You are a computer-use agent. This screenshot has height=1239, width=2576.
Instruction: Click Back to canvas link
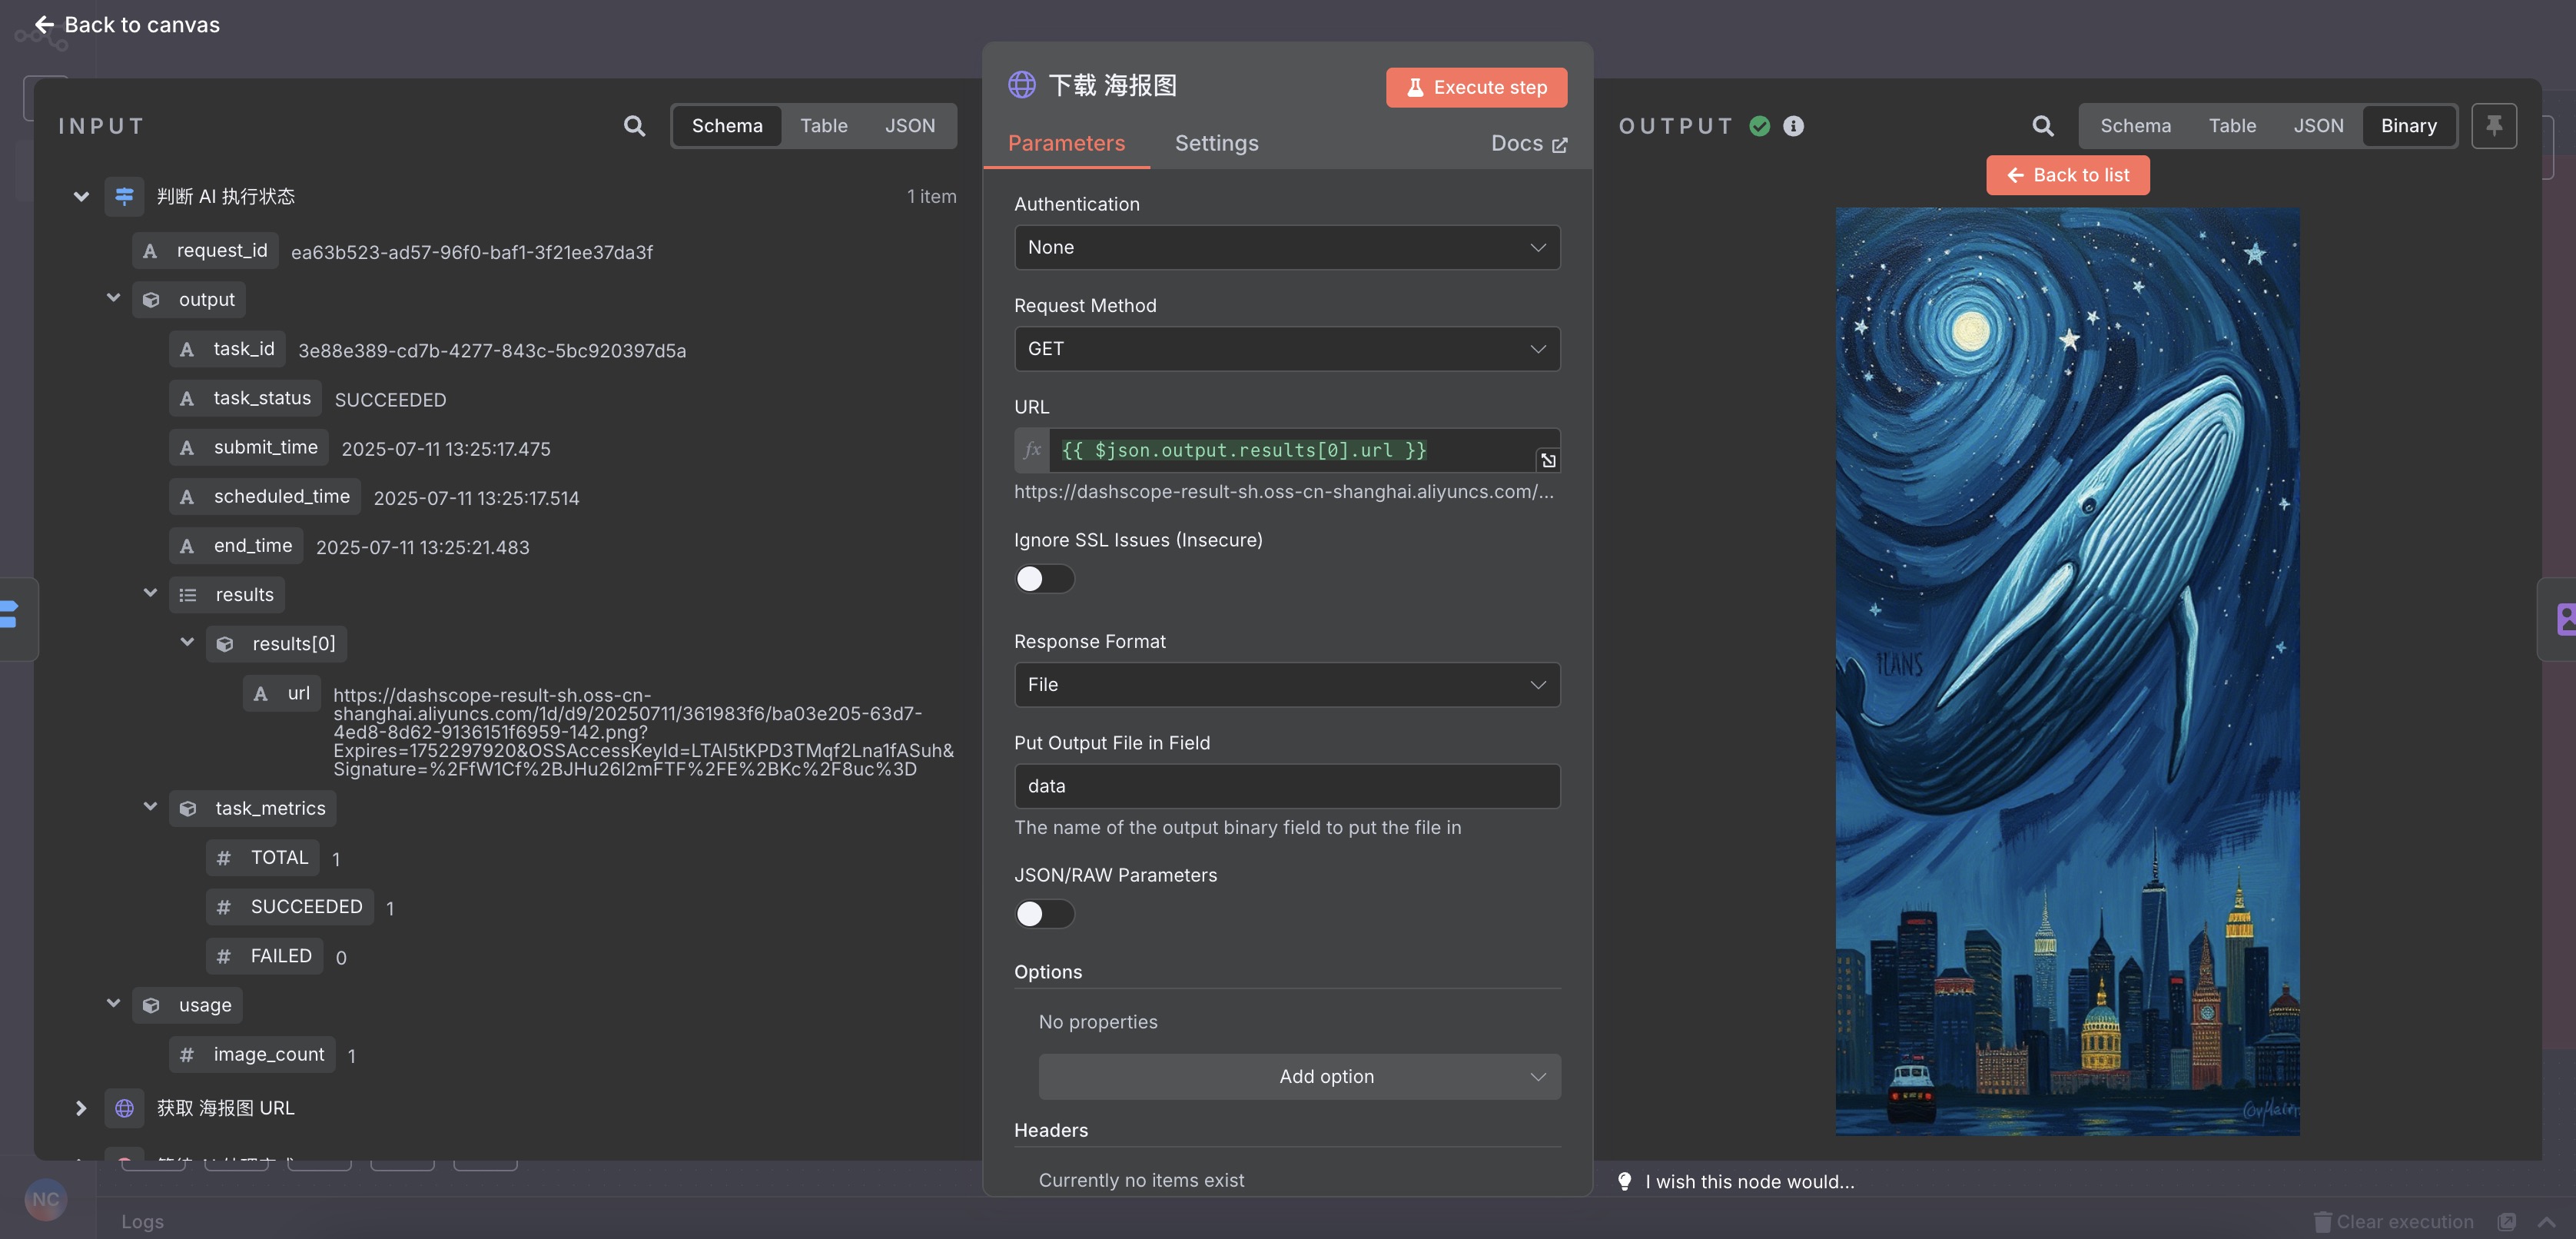pos(127,24)
